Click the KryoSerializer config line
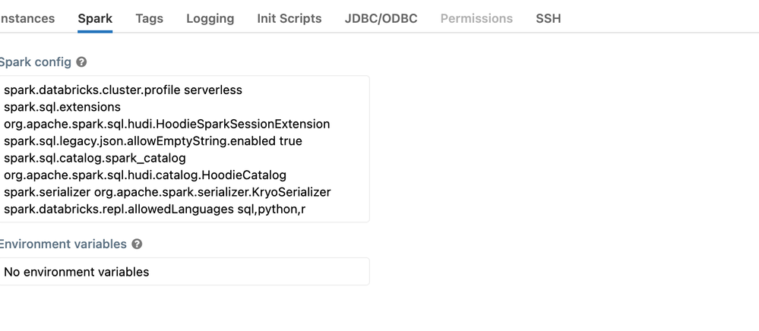 pos(167,192)
